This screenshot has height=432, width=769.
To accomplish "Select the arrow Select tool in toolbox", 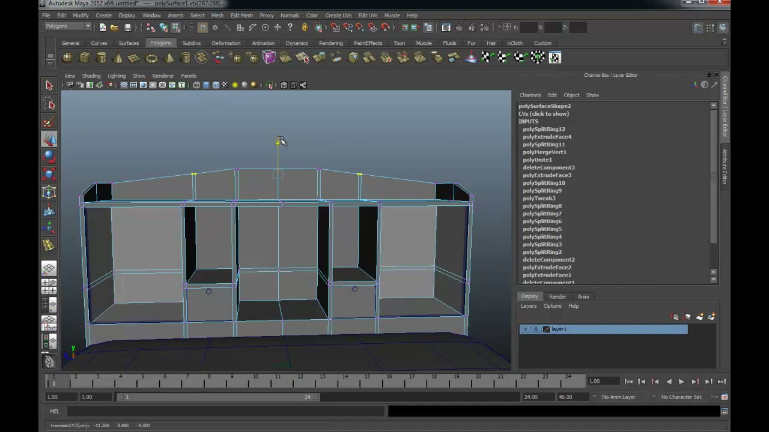I will point(49,85).
